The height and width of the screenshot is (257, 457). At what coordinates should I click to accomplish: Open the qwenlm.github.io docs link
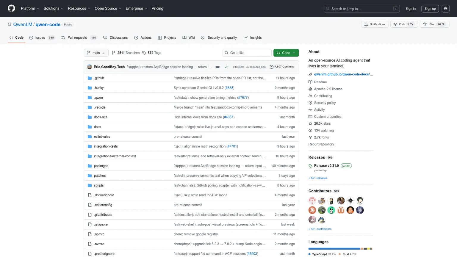point(343,74)
